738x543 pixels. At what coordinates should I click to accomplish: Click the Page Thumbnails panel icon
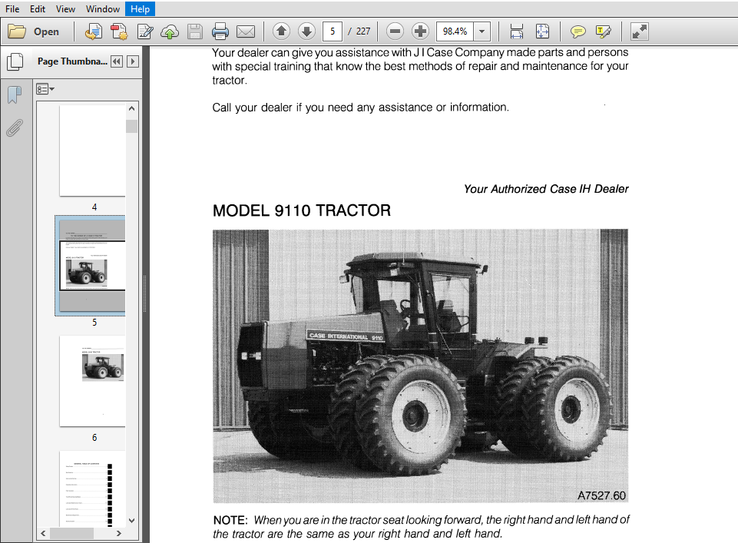point(15,61)
